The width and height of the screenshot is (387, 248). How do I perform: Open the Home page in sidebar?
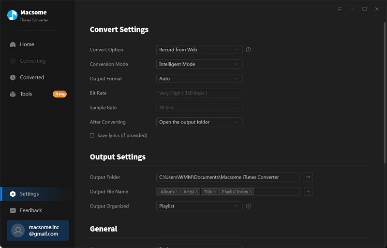tap(38, 44)
